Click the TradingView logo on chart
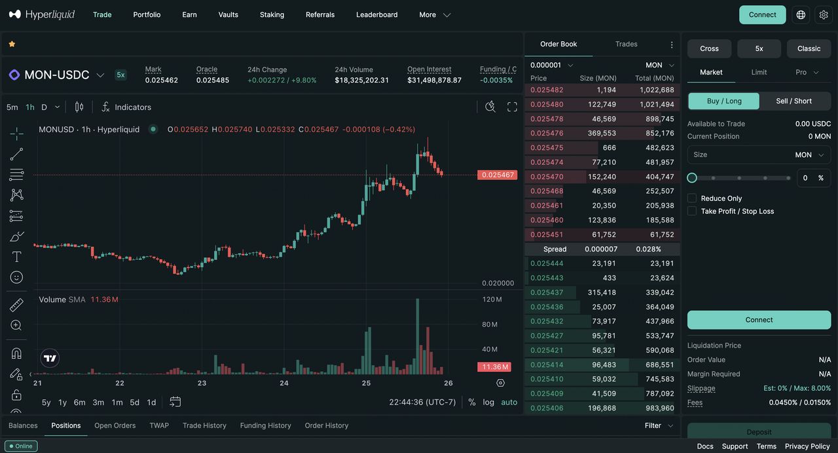 [x=50, y=357]
